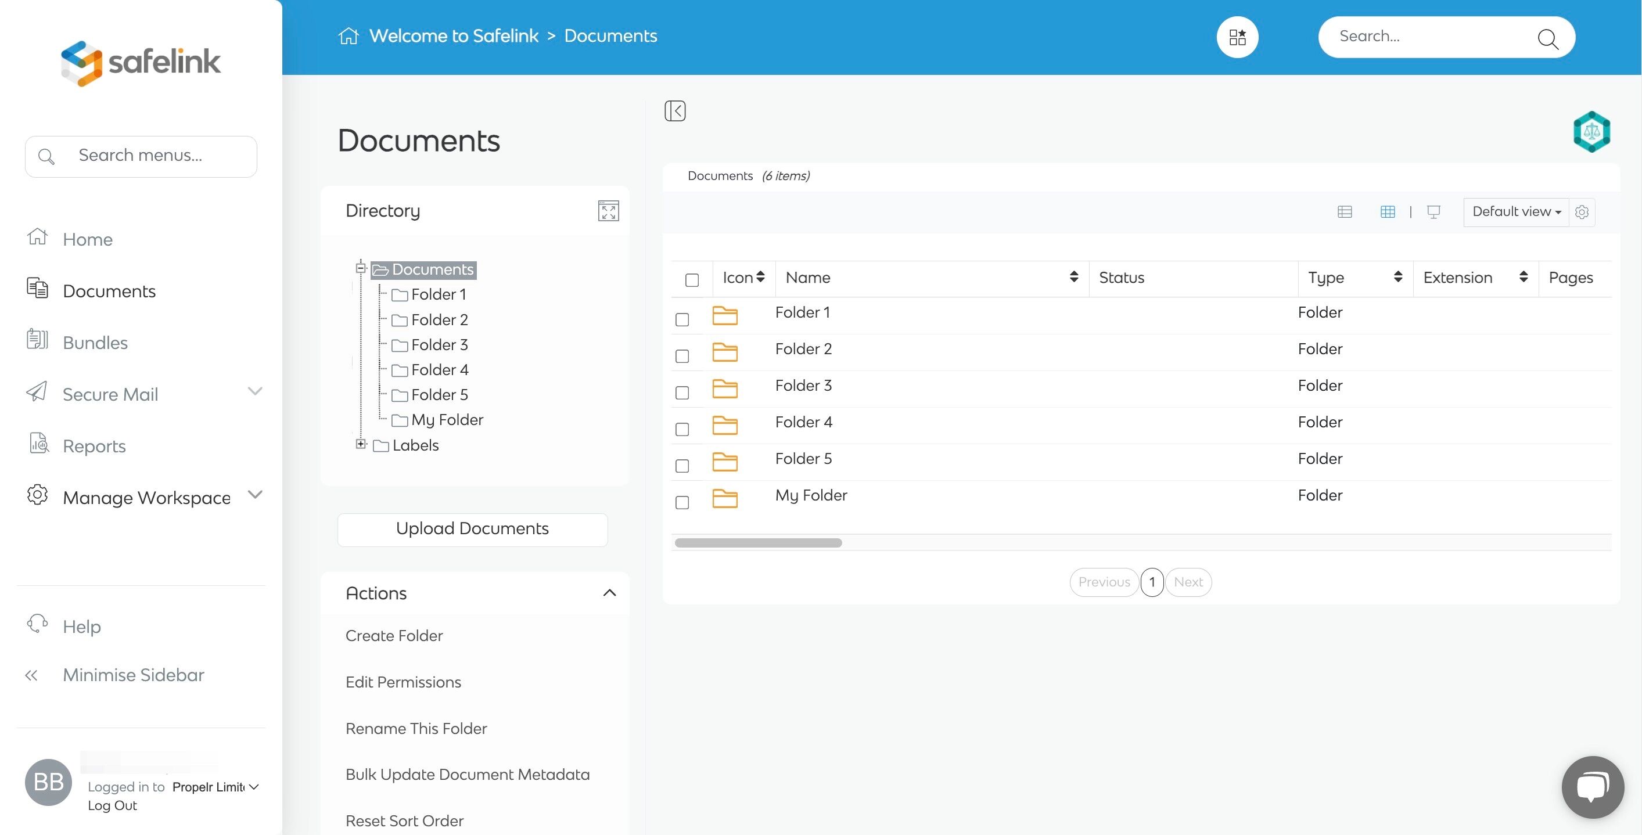Click the directory expand fullscreen icon

pyautogui.click(x=608, y=211)
